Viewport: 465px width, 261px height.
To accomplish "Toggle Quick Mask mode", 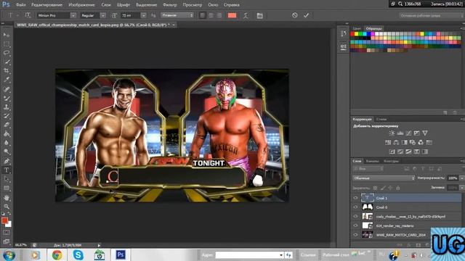I will tap(7, 233).
